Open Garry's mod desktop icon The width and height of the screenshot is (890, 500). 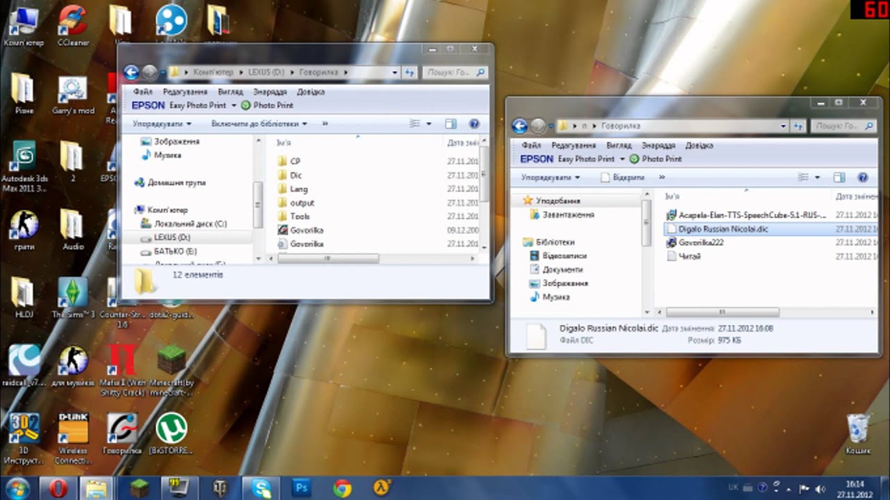point(73,94)
